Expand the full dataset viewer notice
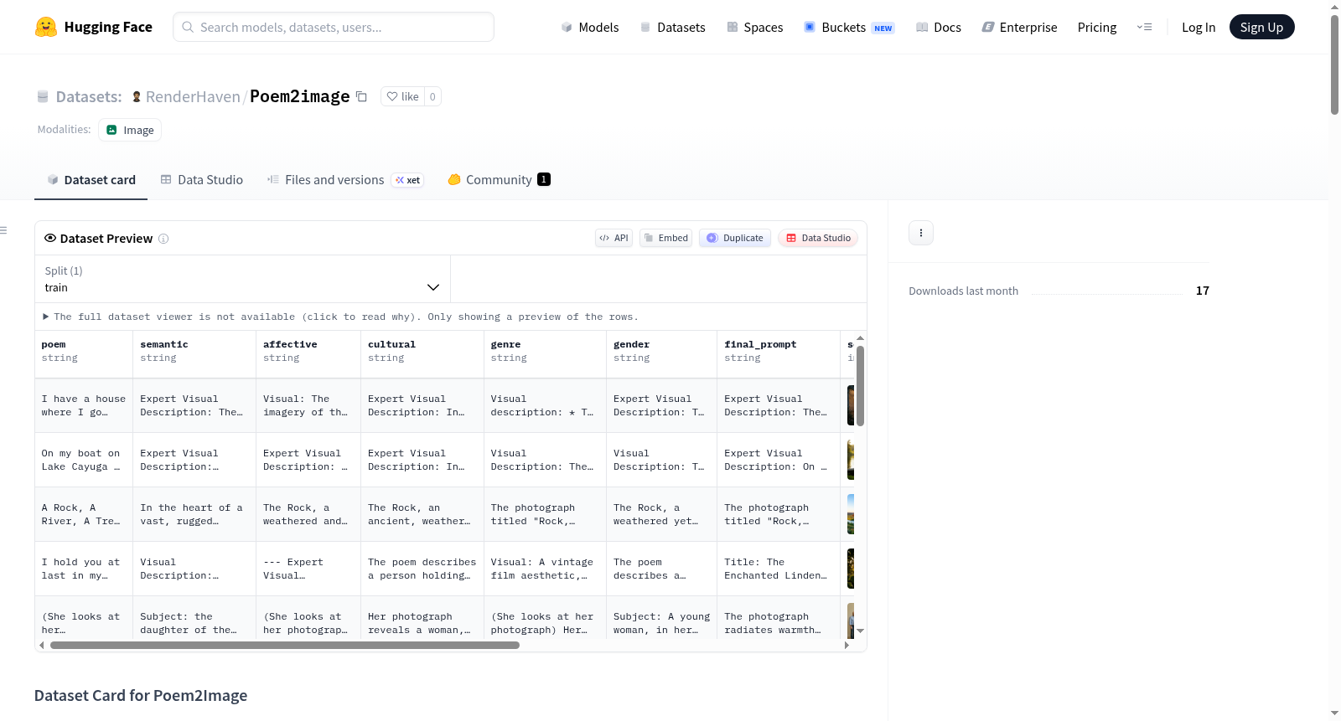This screenshot has height=721, width=1341. coord(340,317)
